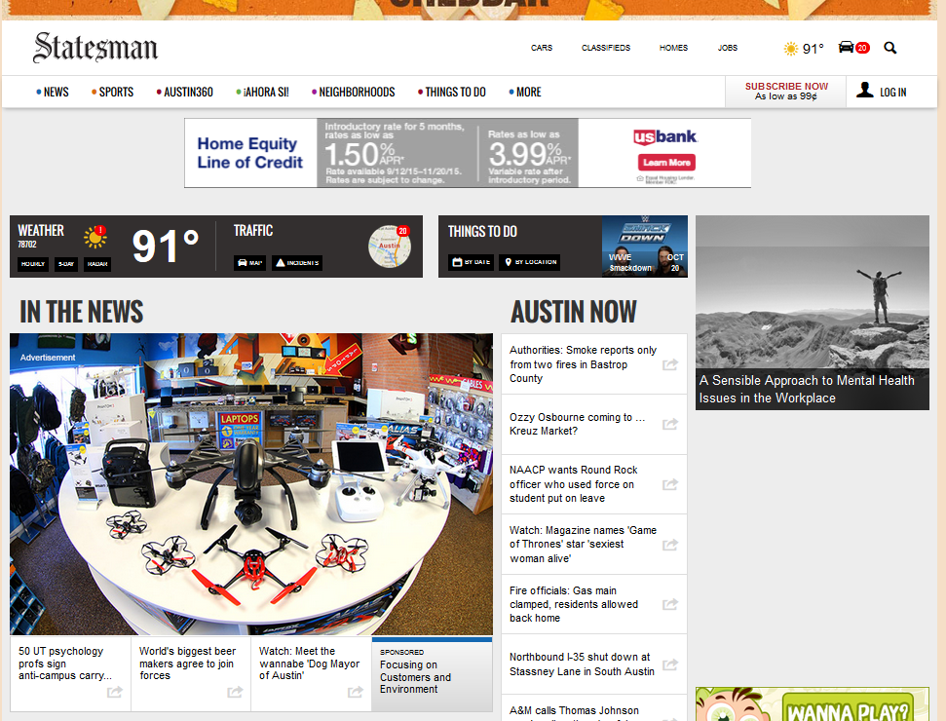Read 'Fire officials: Gas main clamped' story

[x=573, y=604]
